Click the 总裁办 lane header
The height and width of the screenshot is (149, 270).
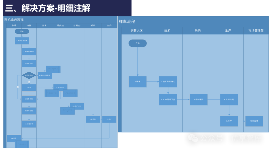point(77,25)
